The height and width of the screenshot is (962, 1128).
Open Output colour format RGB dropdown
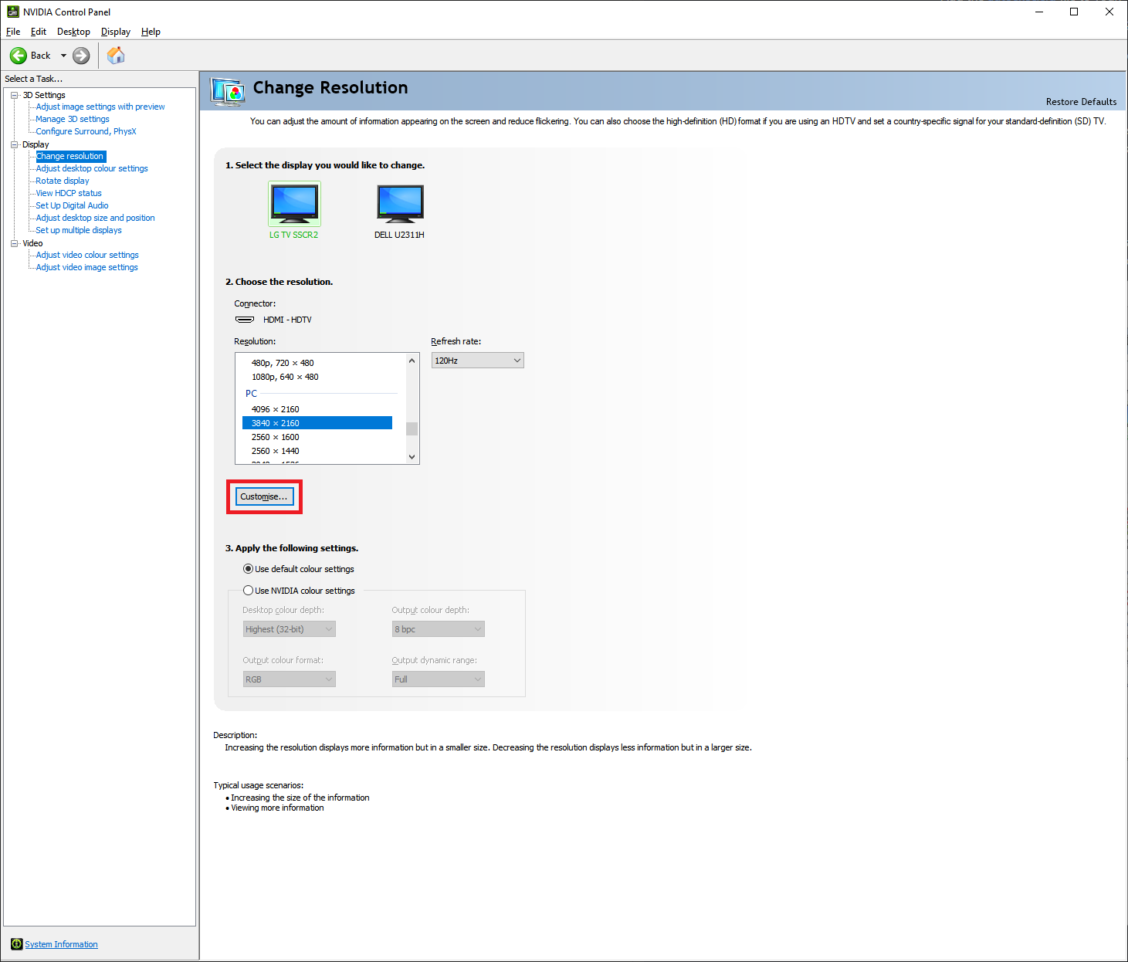click(x=289, y=679)
